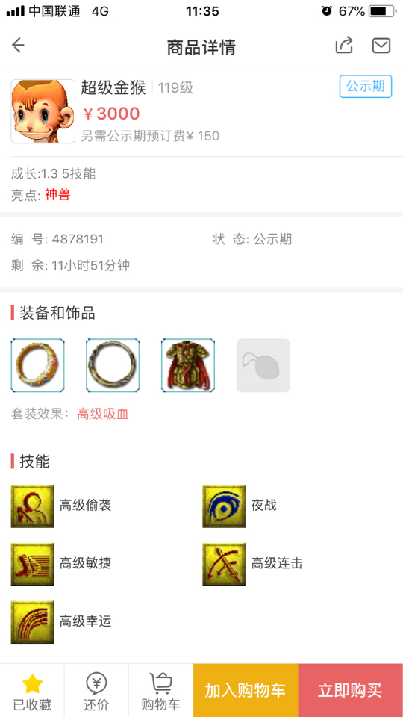Open 还价 bargain option
The height and width of the screenshot is (717, 403).
(x=96, y=691)
